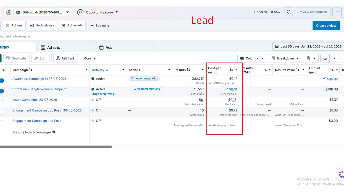Apply the Actions filter chip

[x=14, y=25]
